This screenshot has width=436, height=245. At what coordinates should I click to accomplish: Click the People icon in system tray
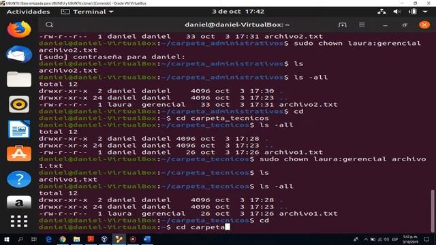click(x=356, y=239)
